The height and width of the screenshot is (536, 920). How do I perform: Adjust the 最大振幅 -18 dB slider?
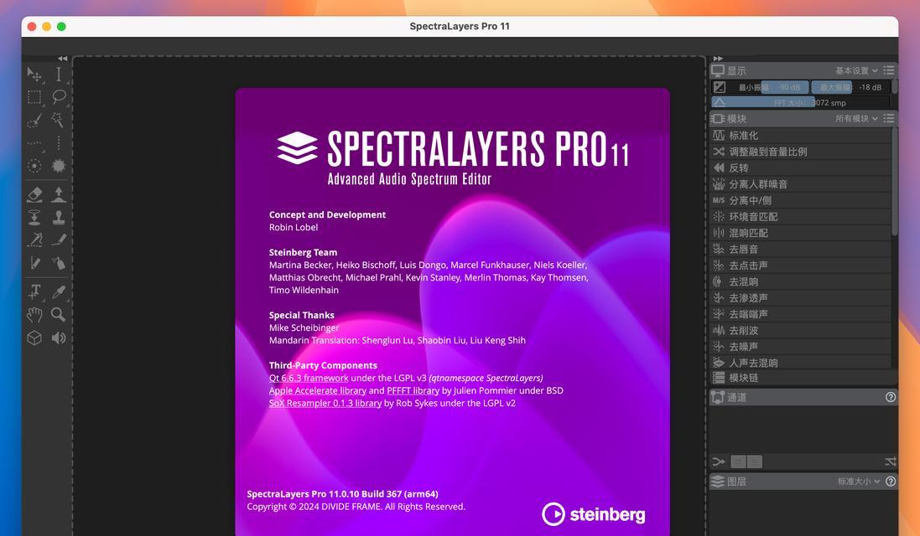850,87
